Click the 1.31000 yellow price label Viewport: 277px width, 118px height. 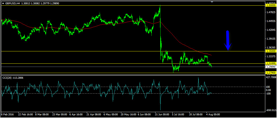pos(271,63)
